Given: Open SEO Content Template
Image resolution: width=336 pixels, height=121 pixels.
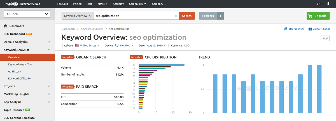Looking at the screenshot, I should point(19,118).
